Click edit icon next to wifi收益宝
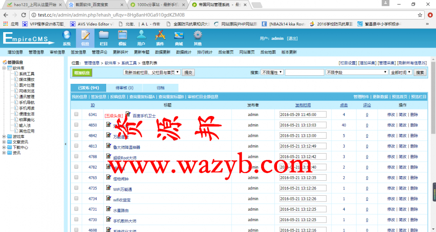 [x=109, y=198]
